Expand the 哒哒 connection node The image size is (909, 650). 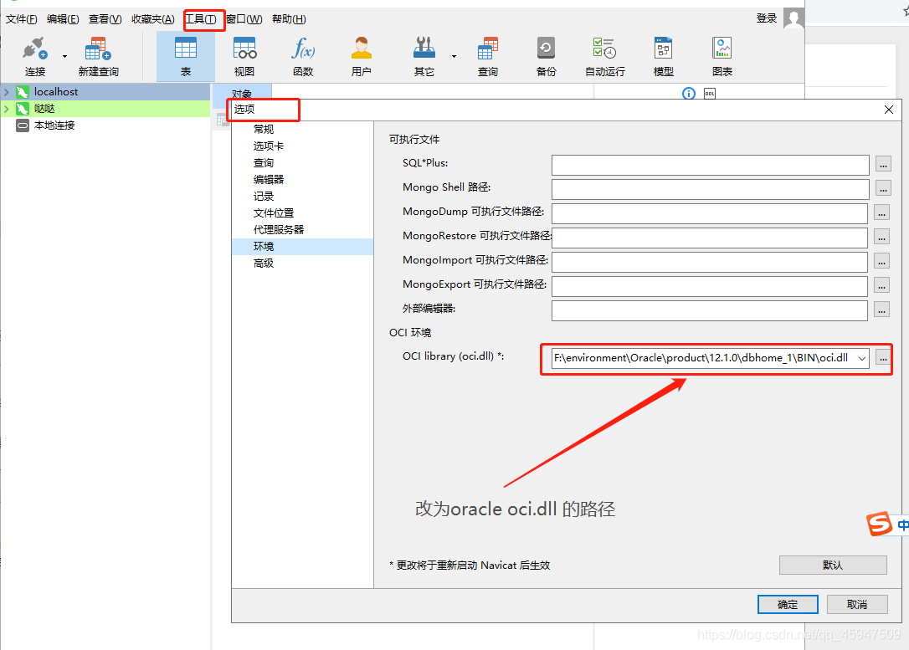(7, 109)
